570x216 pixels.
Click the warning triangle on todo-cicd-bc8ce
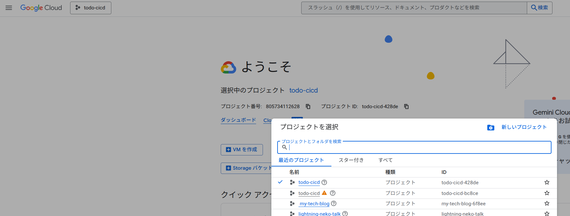324,193
